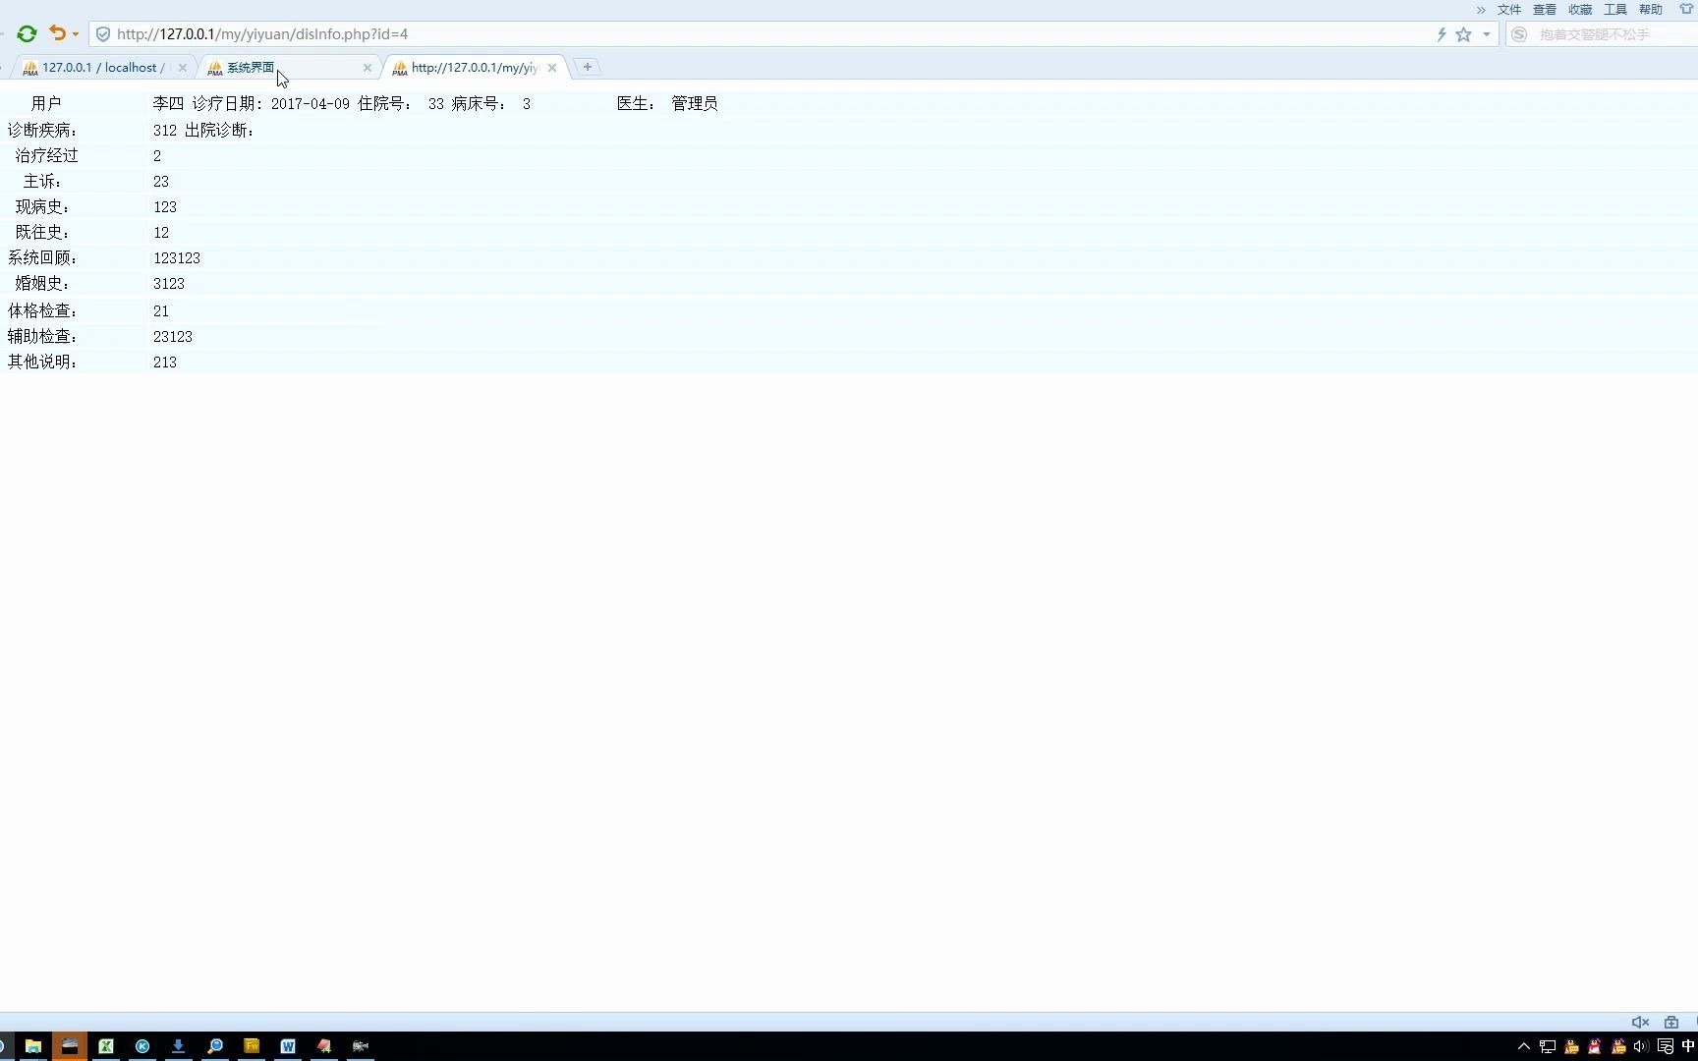
Task: Close the 系统界面 tab
Action: pos(368,68)
